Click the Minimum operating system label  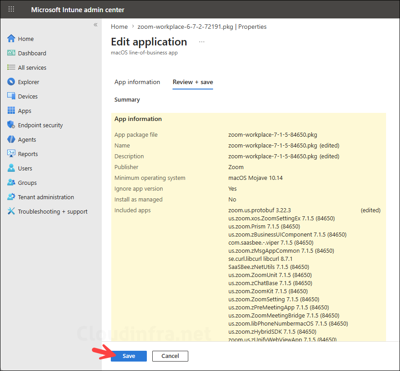coord(150,178)
